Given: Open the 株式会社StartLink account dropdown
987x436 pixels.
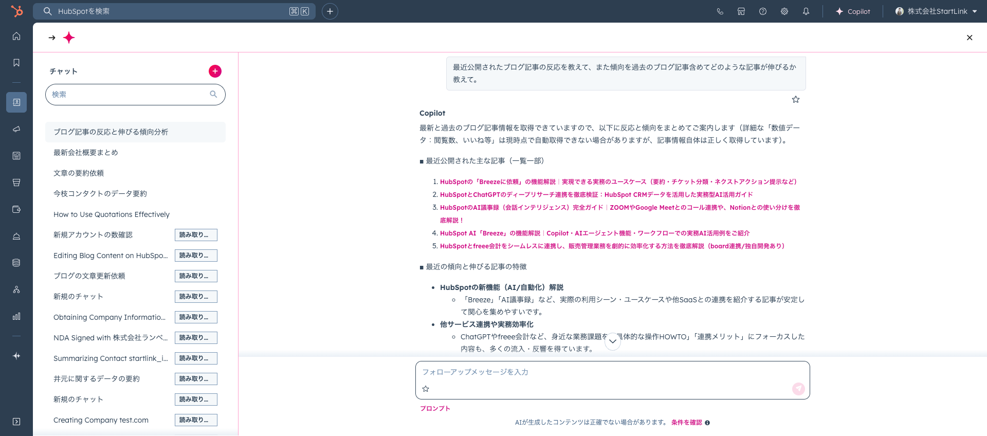Looking at the screenshot, I should tap(936, 11).
